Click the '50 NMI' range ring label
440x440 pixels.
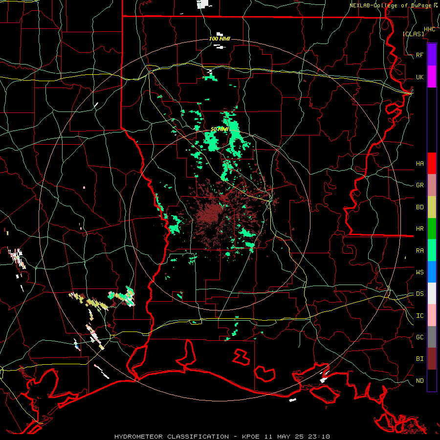[220, 129]
